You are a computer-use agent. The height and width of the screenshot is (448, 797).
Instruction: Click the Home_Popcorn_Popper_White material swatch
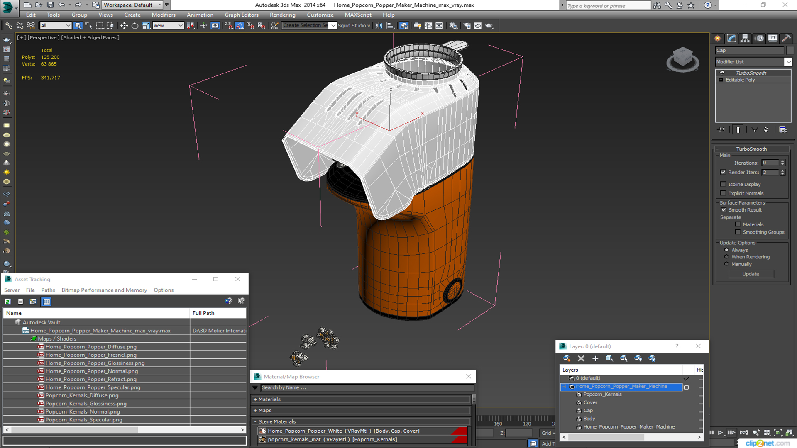[263, 431]
